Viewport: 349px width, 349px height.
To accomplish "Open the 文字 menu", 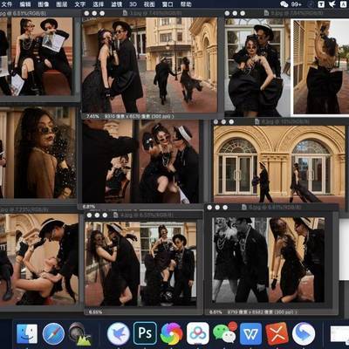I will [79, 4].
